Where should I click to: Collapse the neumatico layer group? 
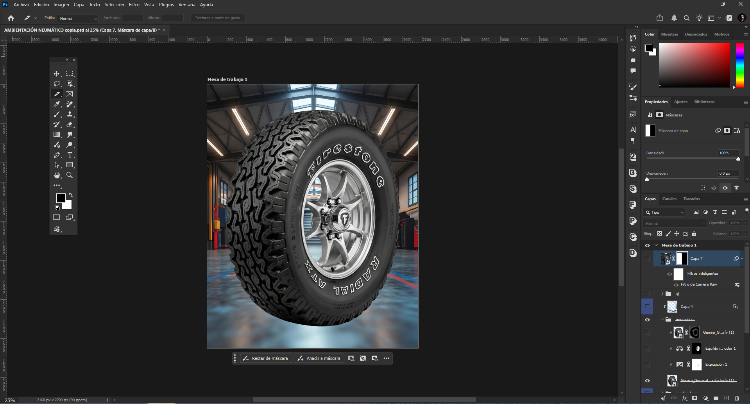tap(662, 320)
